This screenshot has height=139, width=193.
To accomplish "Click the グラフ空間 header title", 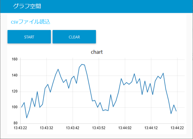I will point(26,6).
